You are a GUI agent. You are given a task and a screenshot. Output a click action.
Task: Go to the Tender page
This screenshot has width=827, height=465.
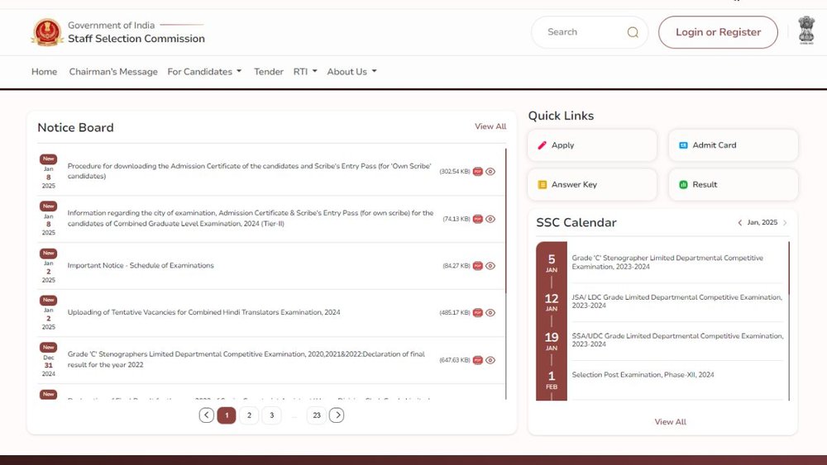(269, 72)
